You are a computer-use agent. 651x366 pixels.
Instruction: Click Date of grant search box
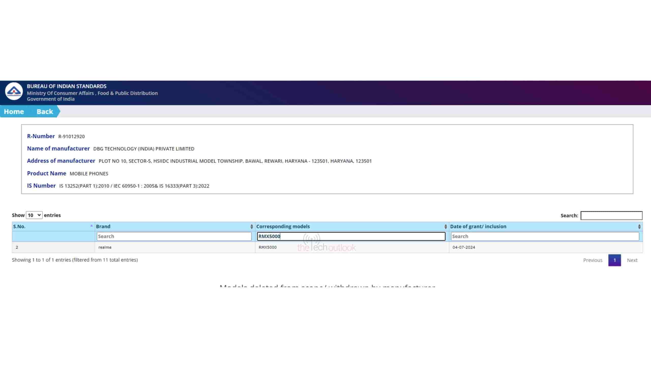545,236
